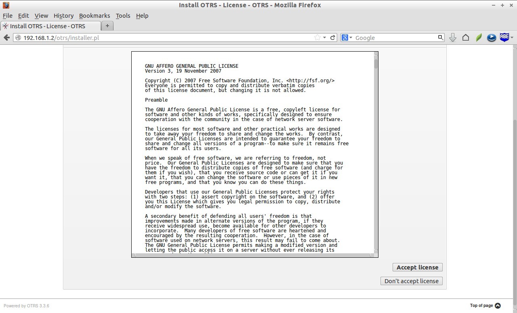Click the Firefox icon in the title bar
Viewport: 517px width, 313px height.
click(x=6, y=5)
